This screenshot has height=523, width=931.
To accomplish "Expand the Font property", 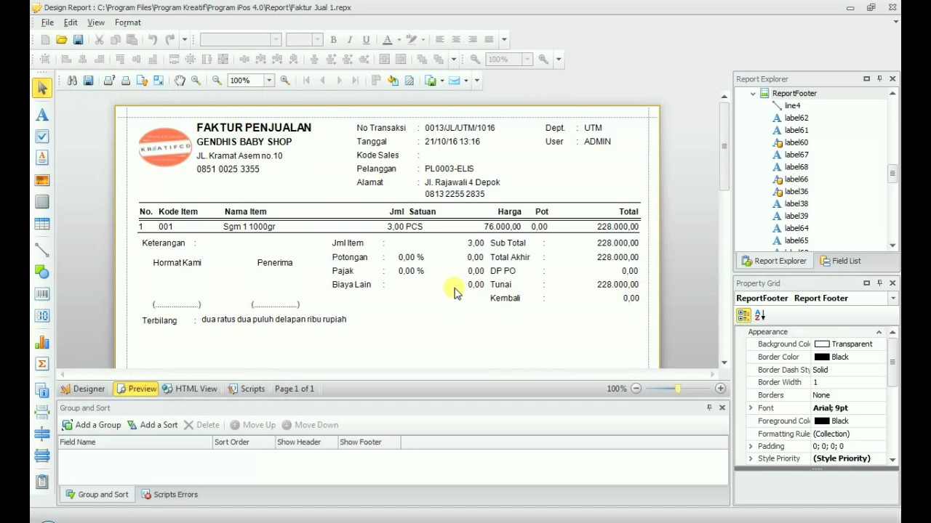I will (751, 408).
